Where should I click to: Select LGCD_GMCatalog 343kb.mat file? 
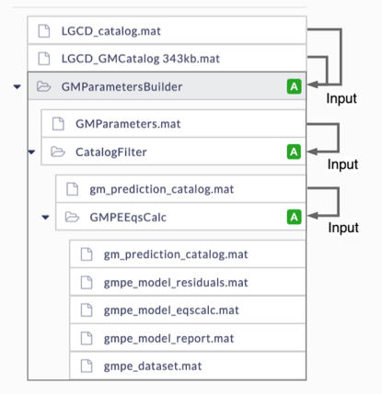(x=167, y=58)
